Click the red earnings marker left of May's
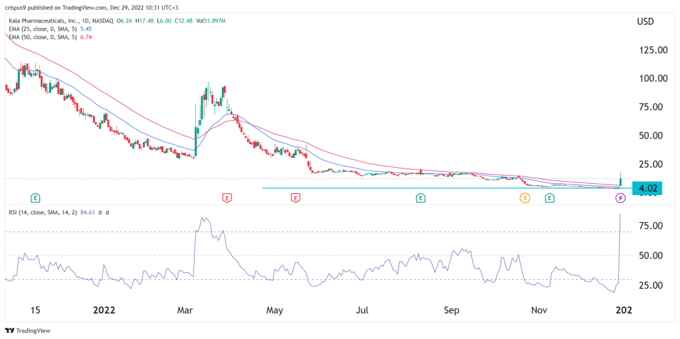The image size is (680, 339). point(227,198)
